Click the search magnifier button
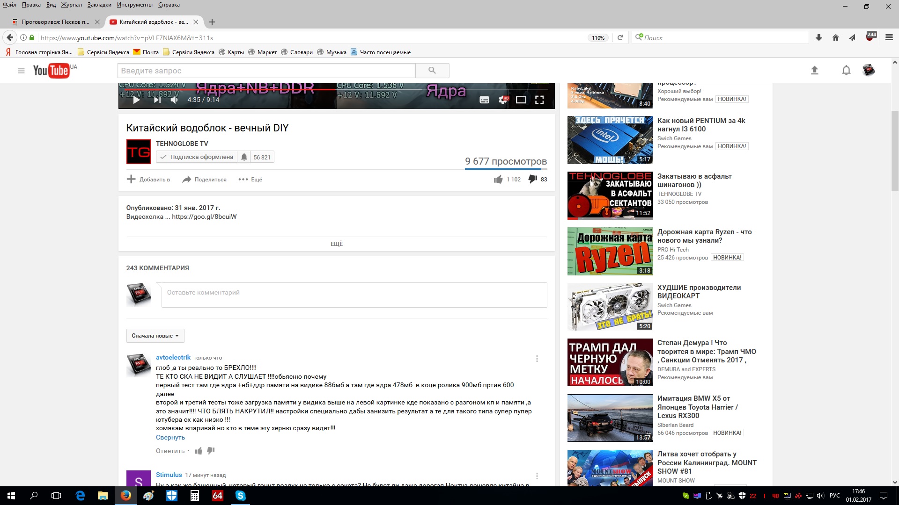899x505 pixels. (x=432, y=71)
